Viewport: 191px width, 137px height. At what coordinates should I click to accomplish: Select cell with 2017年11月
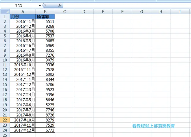coord(23,125)
